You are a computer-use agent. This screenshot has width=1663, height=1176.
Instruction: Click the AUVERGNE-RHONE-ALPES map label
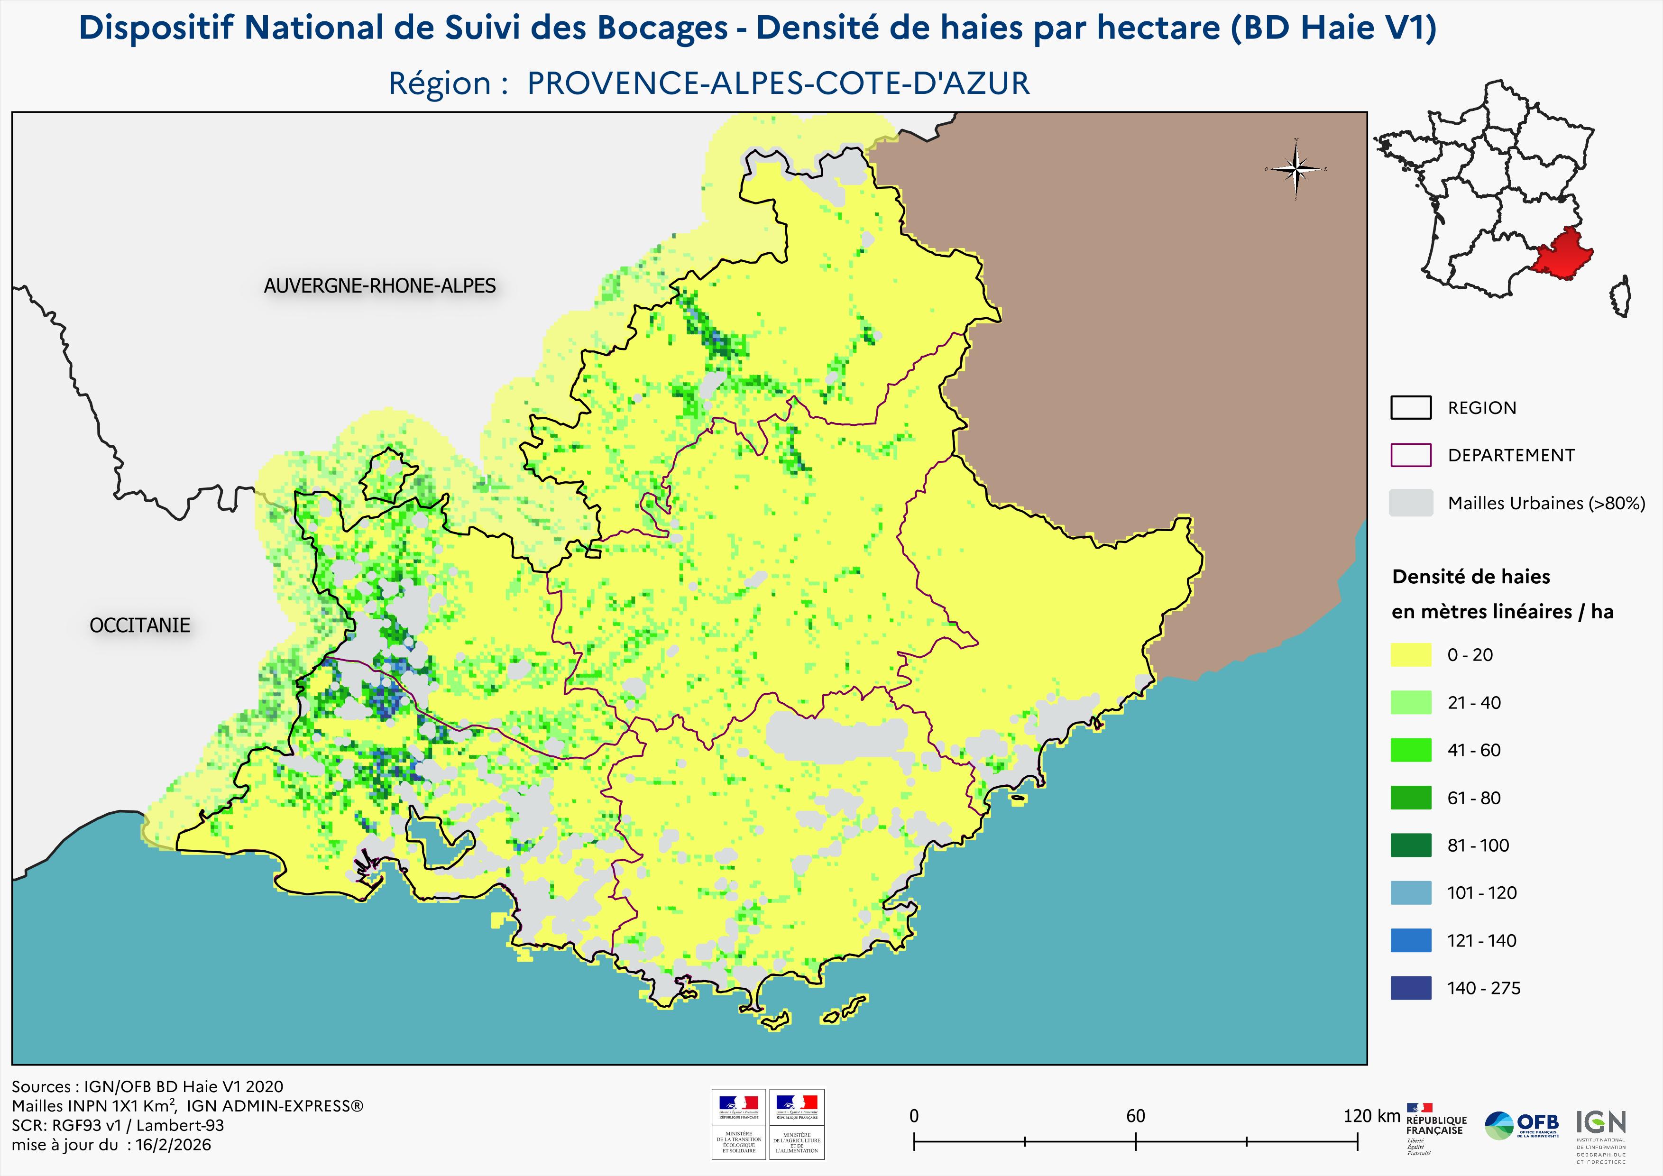point(379,286)
